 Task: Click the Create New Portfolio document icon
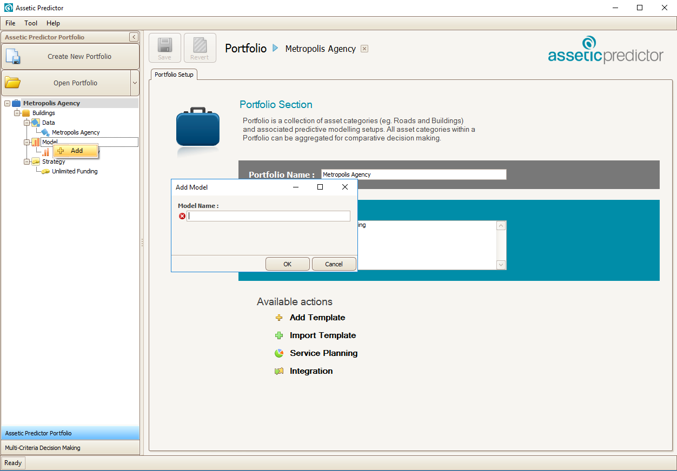[13, 57]
